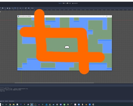Open Microsoft Teams from the taskbar
The width and height of the screenshot is (133, 106).
21,105
